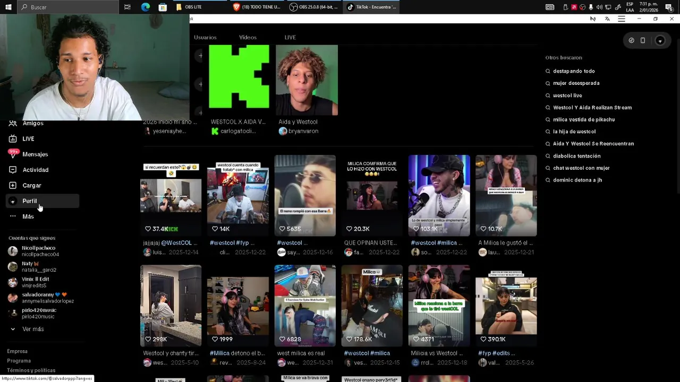Play video 'si recuerdan esto?' with 37.4K likes
The width and height of the screenshot is (680, 382).
point(171,195)
